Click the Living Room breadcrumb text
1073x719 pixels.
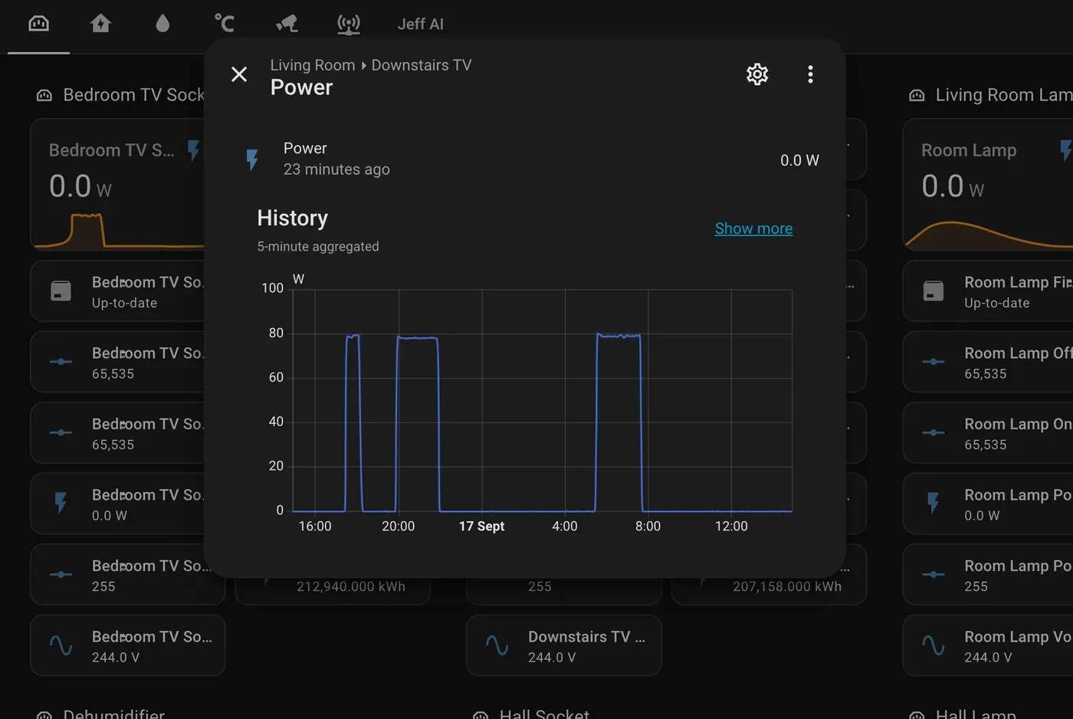pyautogui.click(x=313, y=65)
